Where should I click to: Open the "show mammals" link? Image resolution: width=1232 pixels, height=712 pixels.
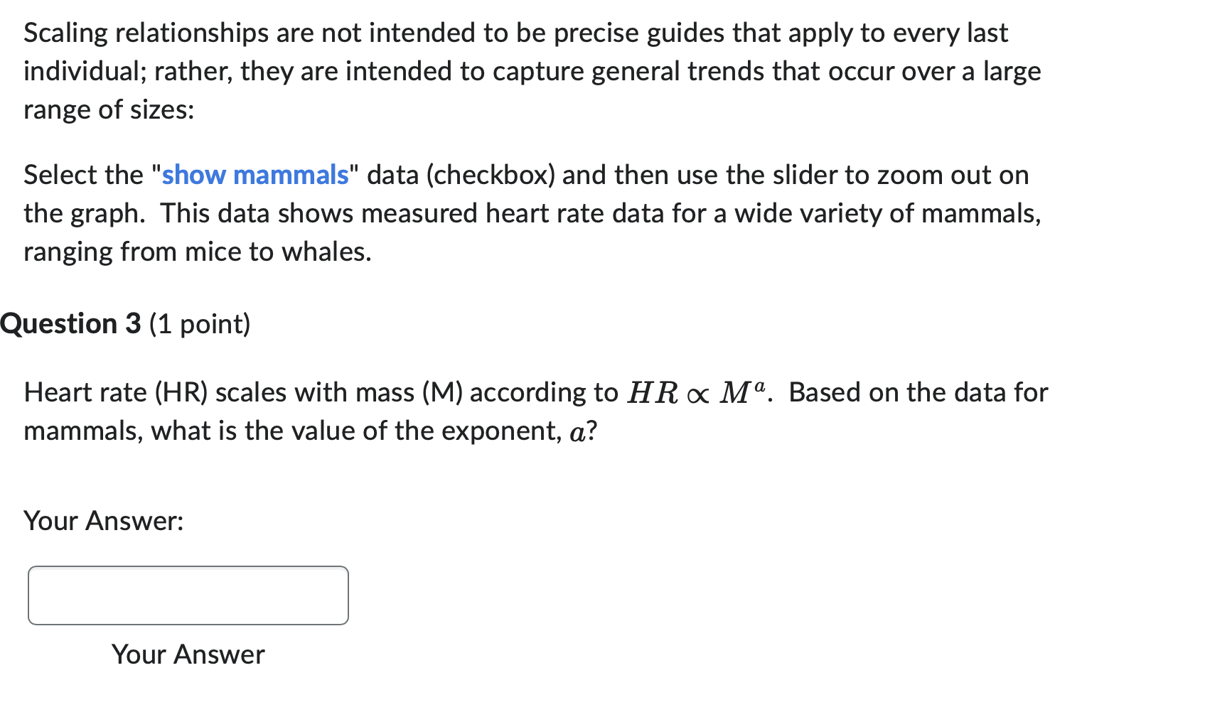[x=255, y=175]
